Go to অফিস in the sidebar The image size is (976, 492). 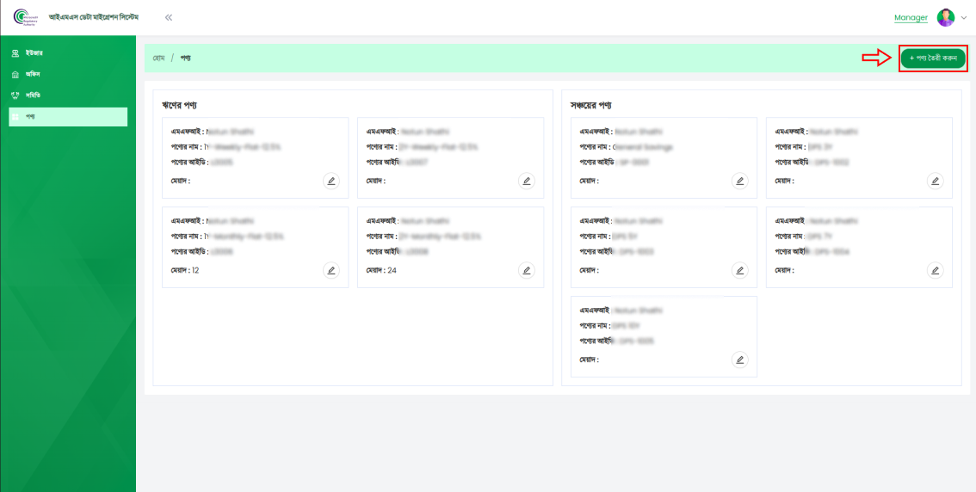tap(34, 74)
